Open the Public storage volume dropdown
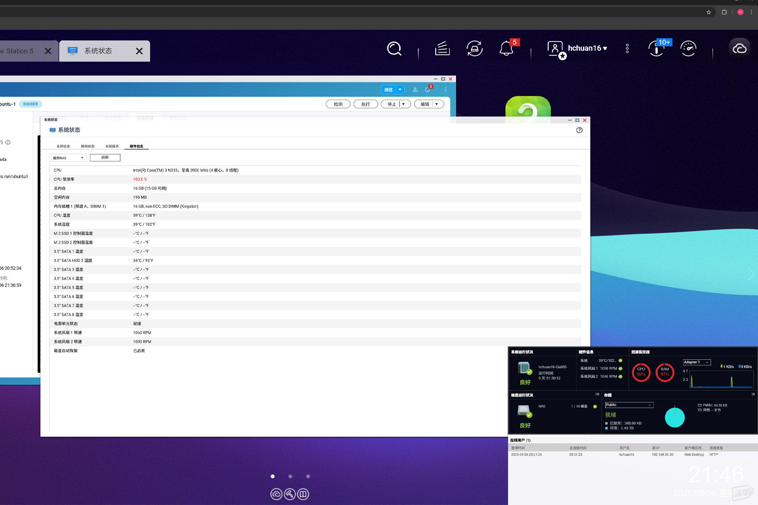The width and height of the screenshot is (758, 505). tap(629, 405)
